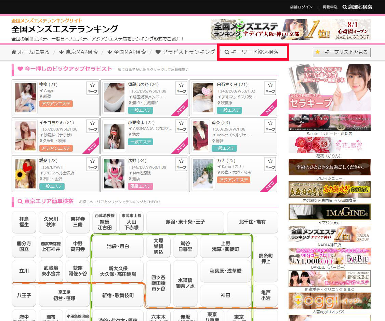Open 香奈 therapist photo

[201, 136]
